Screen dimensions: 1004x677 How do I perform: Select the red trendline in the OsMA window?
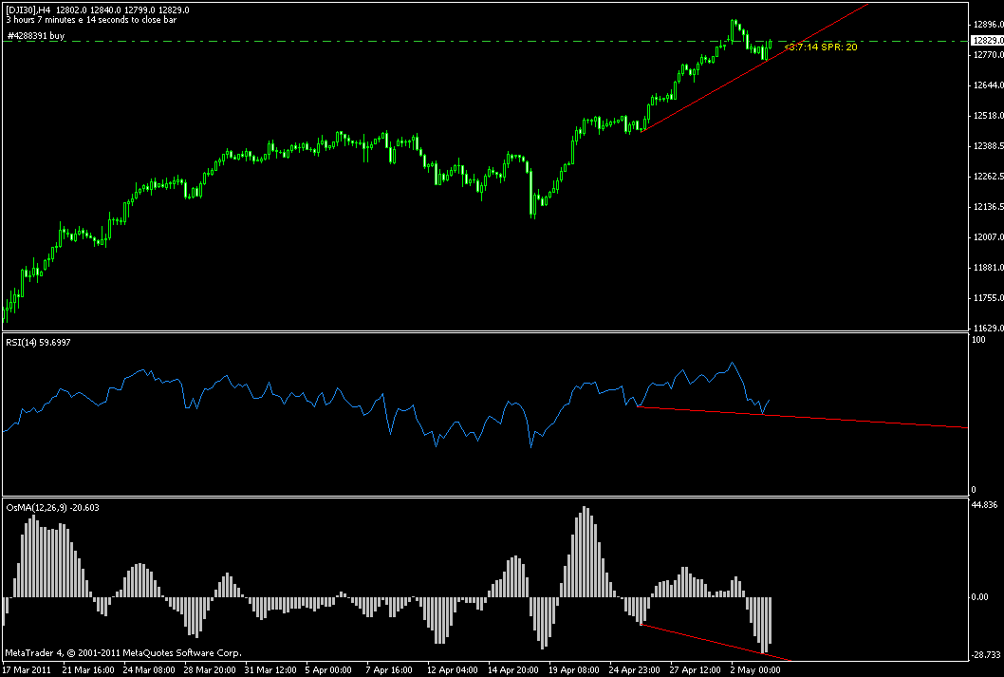716,641
